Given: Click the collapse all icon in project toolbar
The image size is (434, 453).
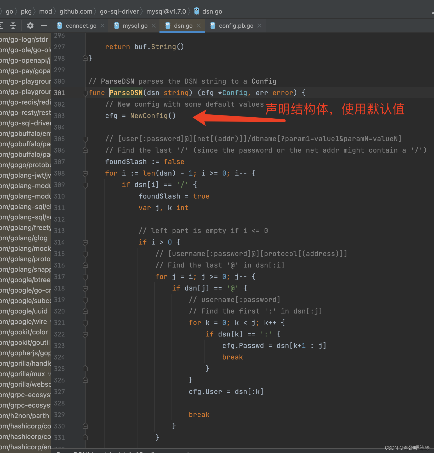Looking at the screenshot, I should pyautogui.click(x=13, y=26).
